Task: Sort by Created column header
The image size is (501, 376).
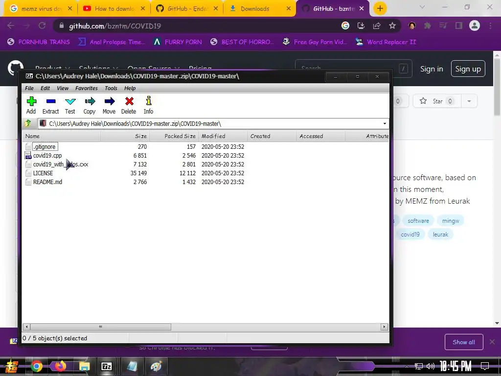Action: pos(272,136)
